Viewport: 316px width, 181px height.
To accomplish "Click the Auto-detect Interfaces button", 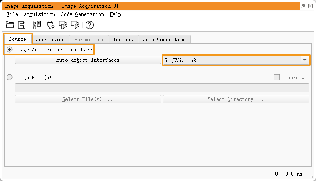I will pyautogui.click(x=88, y=60).
